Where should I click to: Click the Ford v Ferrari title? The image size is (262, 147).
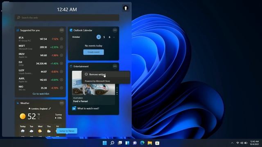(x=81, y=101)
